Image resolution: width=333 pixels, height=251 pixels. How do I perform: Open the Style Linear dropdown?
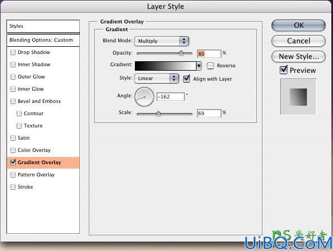tap(157, 78)
